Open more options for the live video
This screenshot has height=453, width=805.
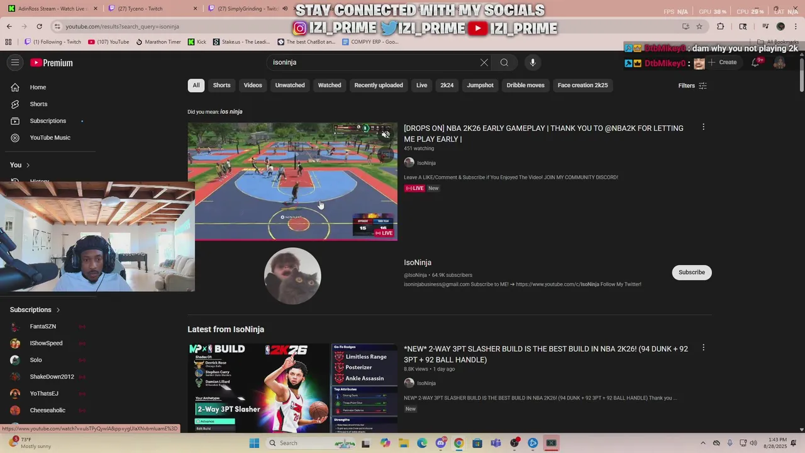pyautogui.click(x=703, y=127)
